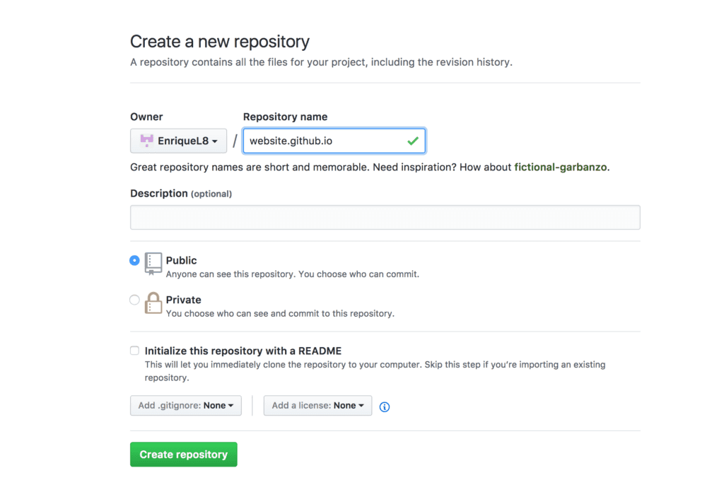
Task: Open the Owner EnriqueL8 dropdown
Action: click(178, 141)
